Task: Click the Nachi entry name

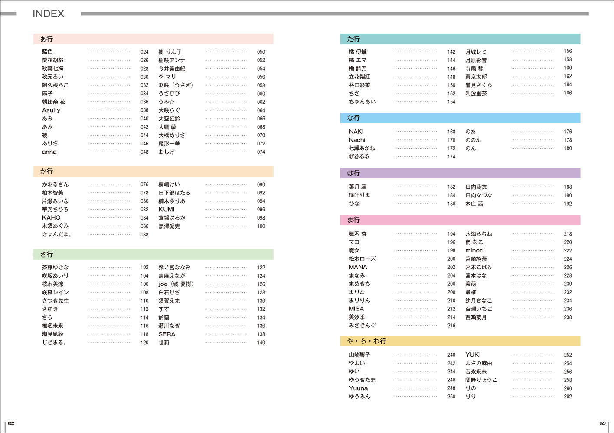Action: point(357,140)
